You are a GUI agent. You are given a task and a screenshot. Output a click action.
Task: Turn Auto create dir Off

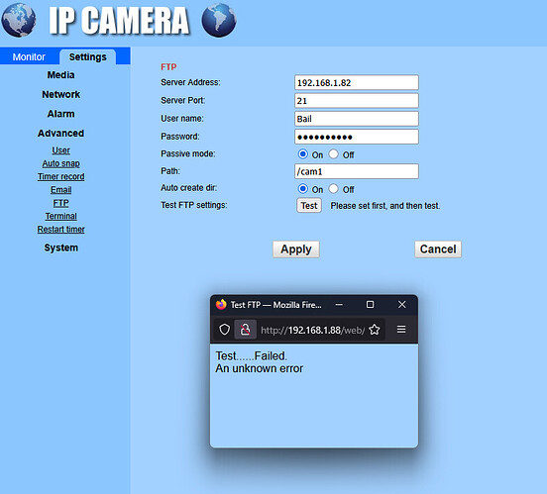click(333, 189)
